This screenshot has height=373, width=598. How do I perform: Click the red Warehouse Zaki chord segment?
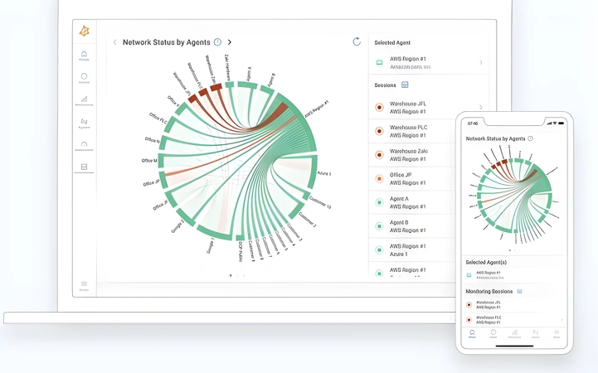[216, 87]
